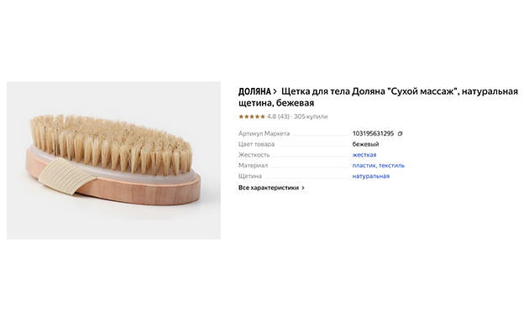Viewport: 529px width, 335px height.
Task: Click the star rating icons
Action: click(x=252, y=116)
